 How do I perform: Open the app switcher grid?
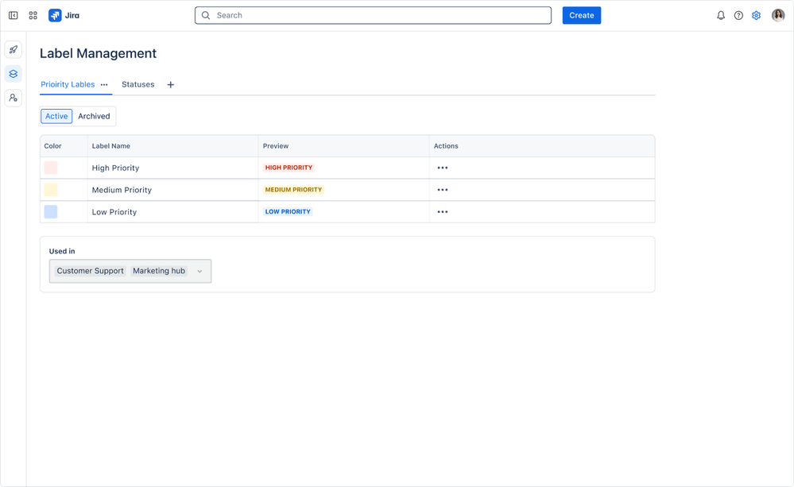(x=33, y=16)
